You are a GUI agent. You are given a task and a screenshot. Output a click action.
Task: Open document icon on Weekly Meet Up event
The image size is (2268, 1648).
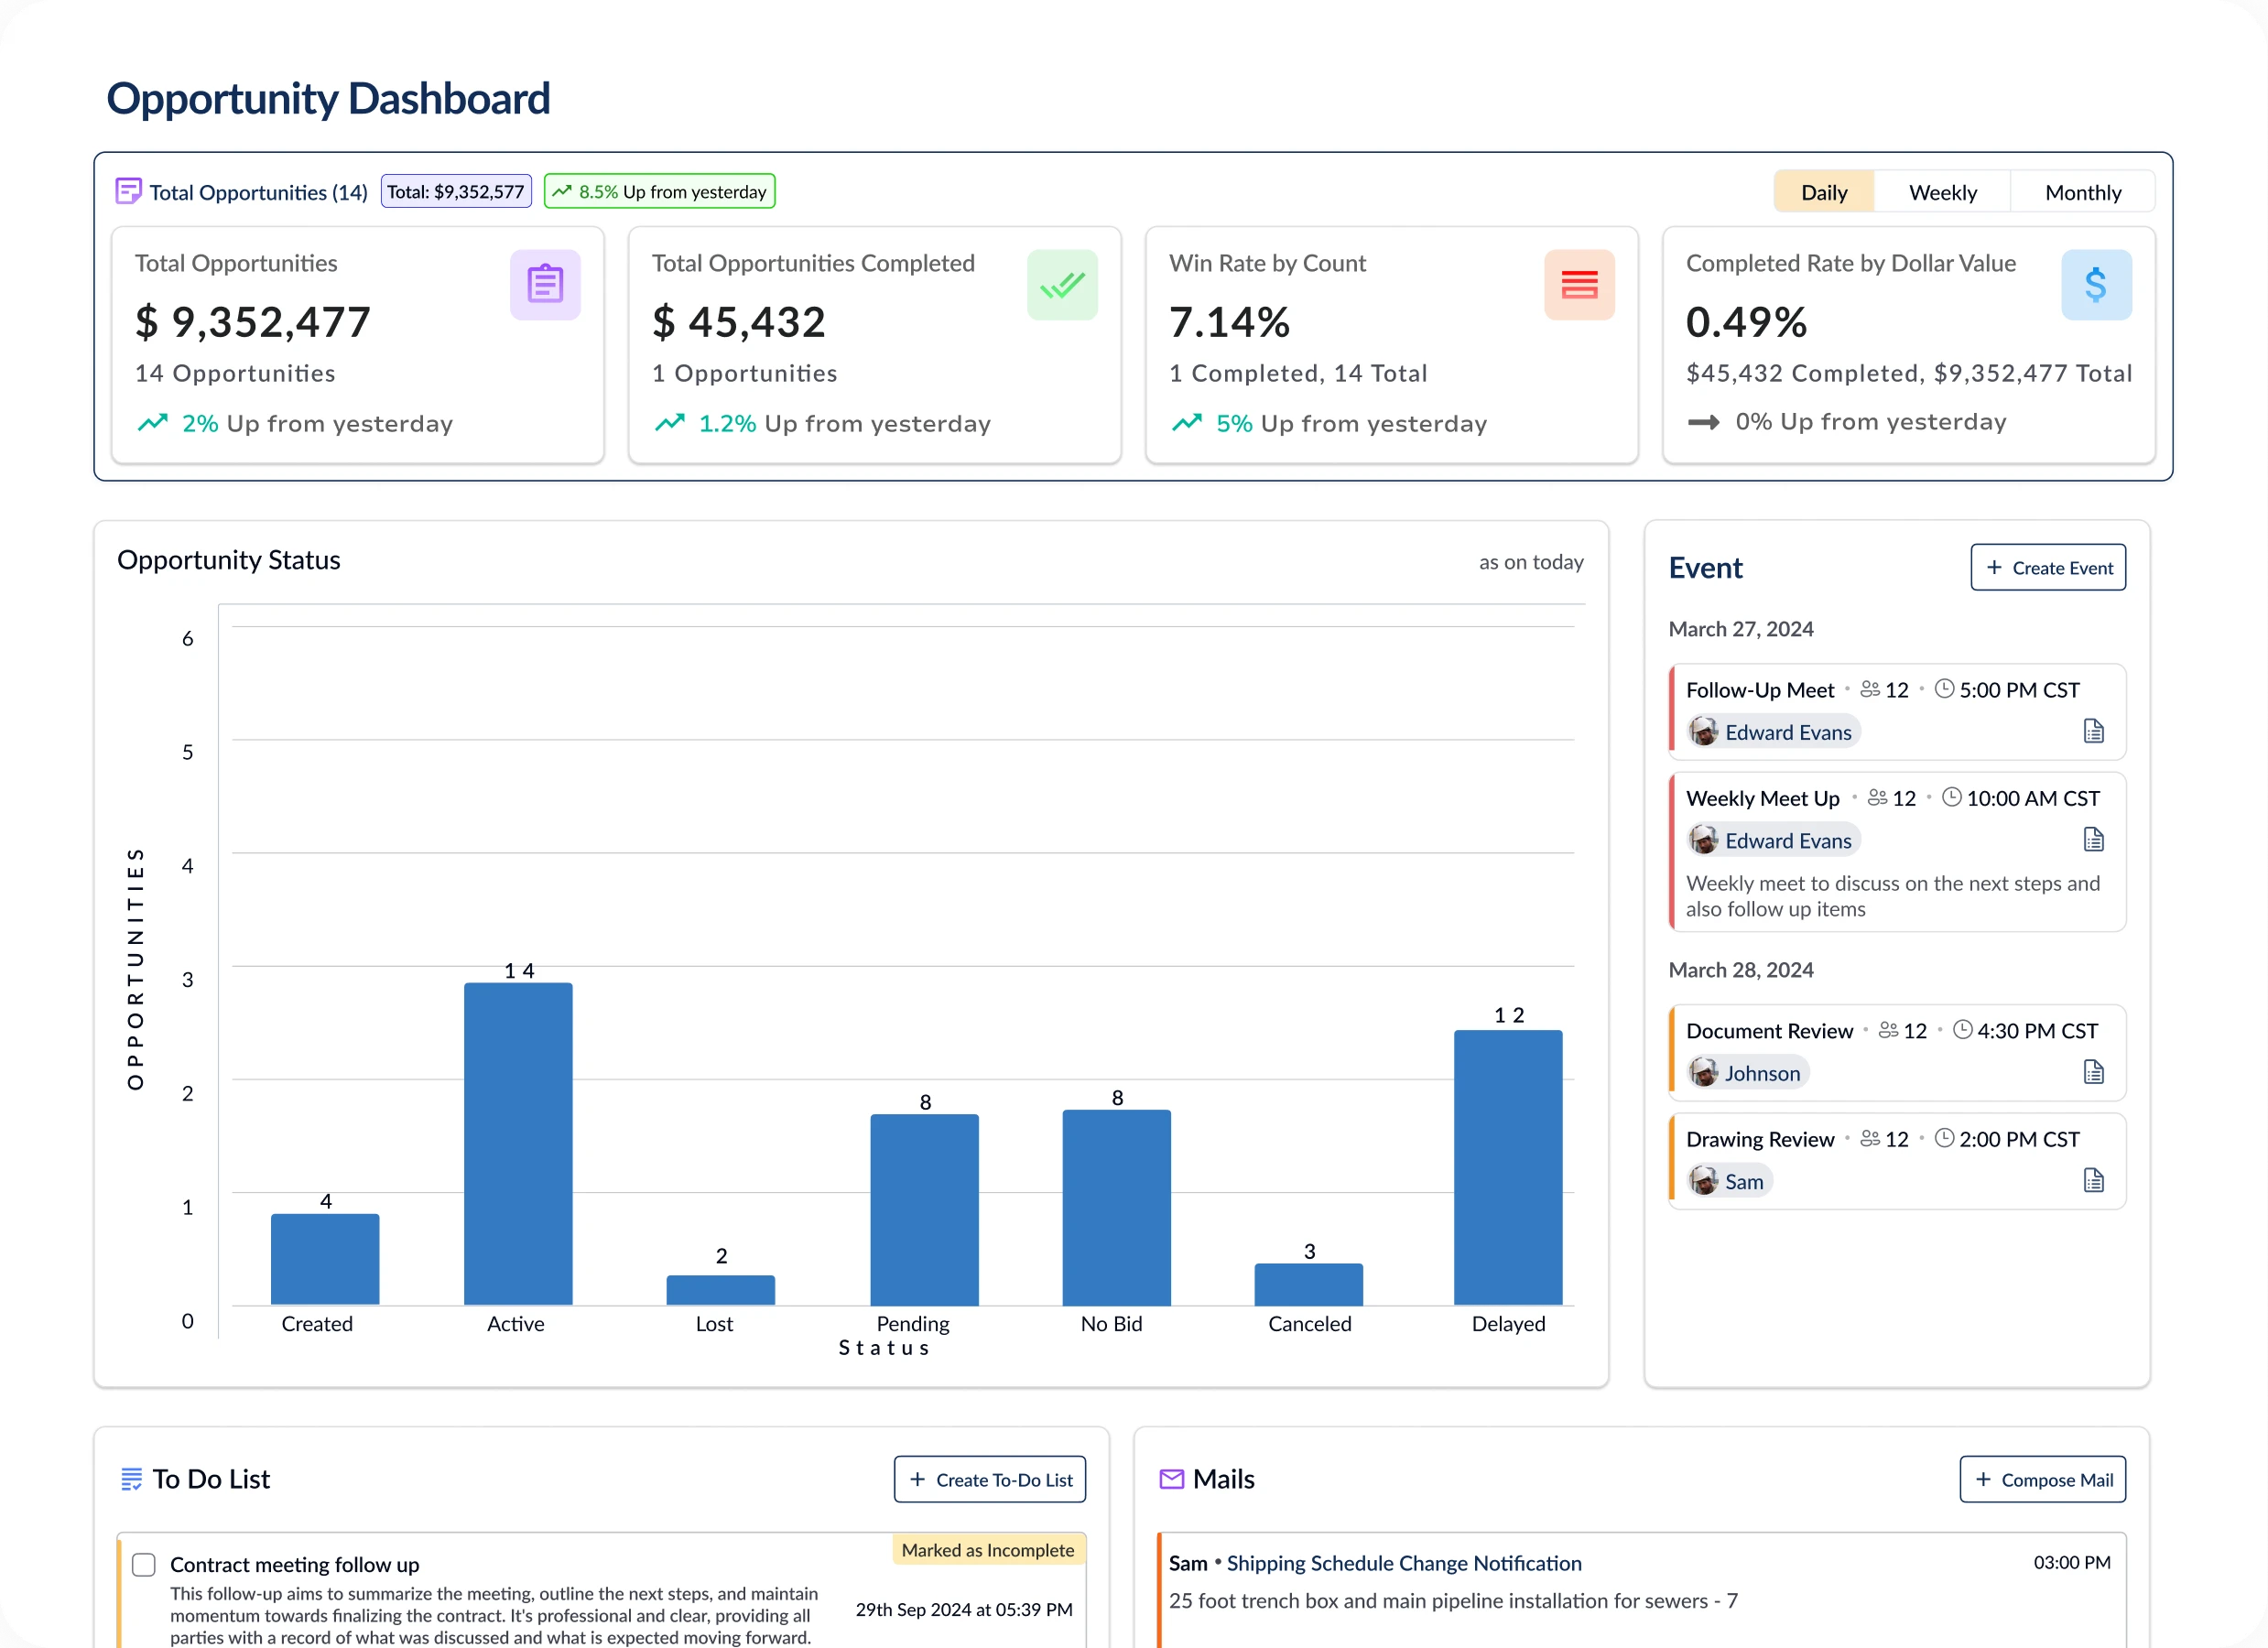pyautogui.click(x=2093, y=839)
